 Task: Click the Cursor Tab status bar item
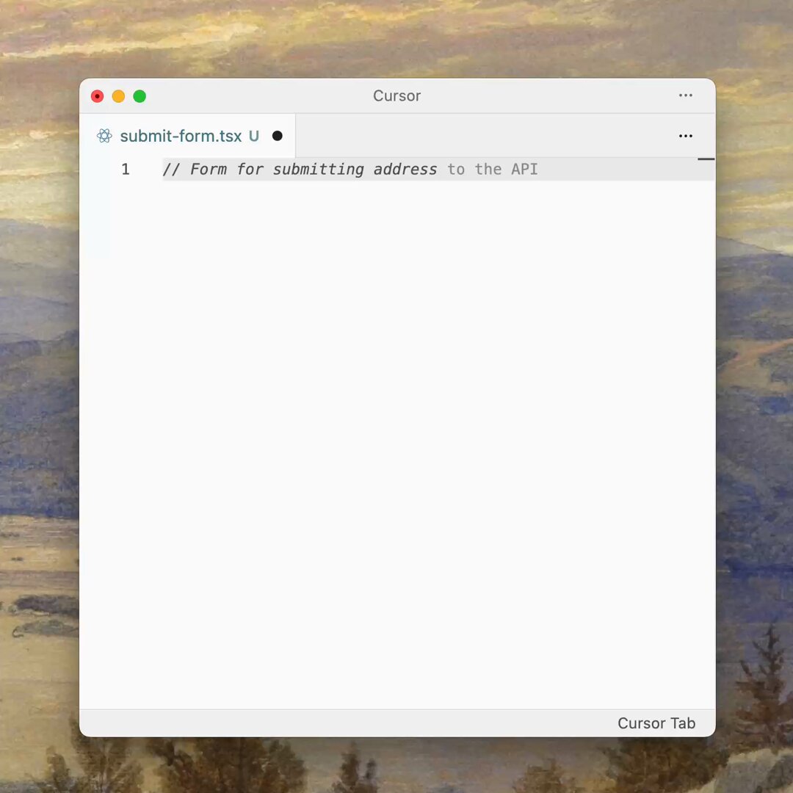tap(656, 723)
